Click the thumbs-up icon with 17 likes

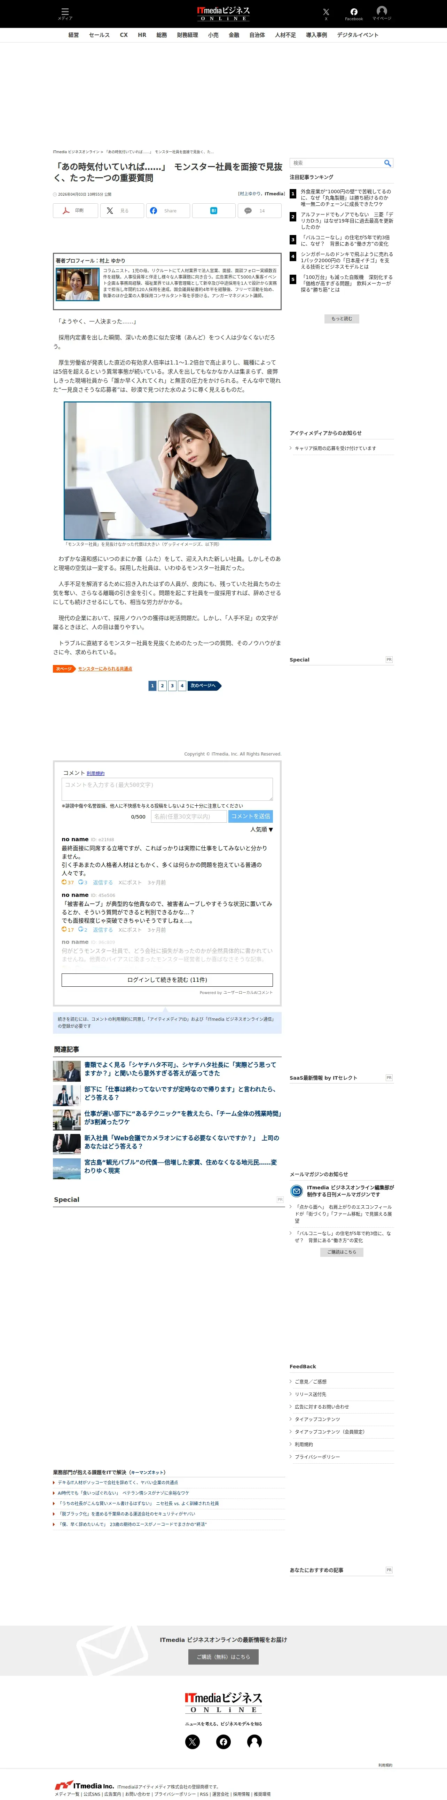click(x=64, y=929)
